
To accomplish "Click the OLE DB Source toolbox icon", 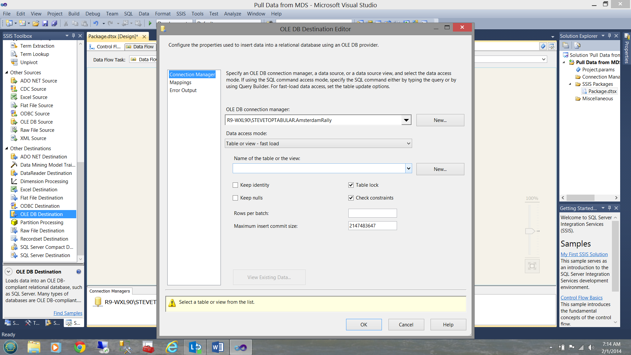I will click(14, 122).
